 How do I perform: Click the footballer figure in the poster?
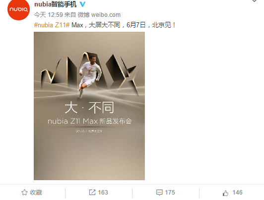pos(89,76)
